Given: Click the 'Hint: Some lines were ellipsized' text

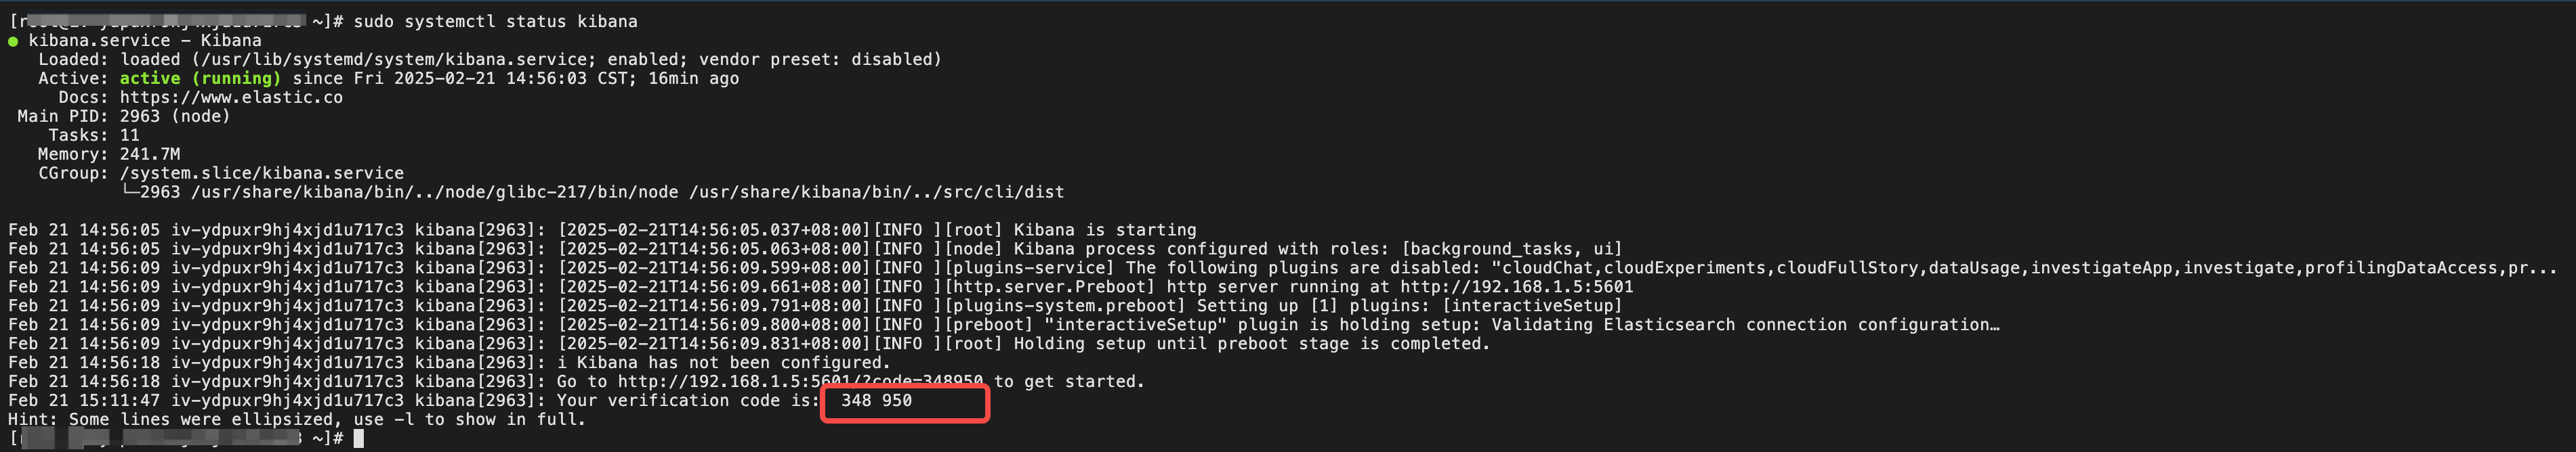Looking at the screenshot, I should pos(170,419).
